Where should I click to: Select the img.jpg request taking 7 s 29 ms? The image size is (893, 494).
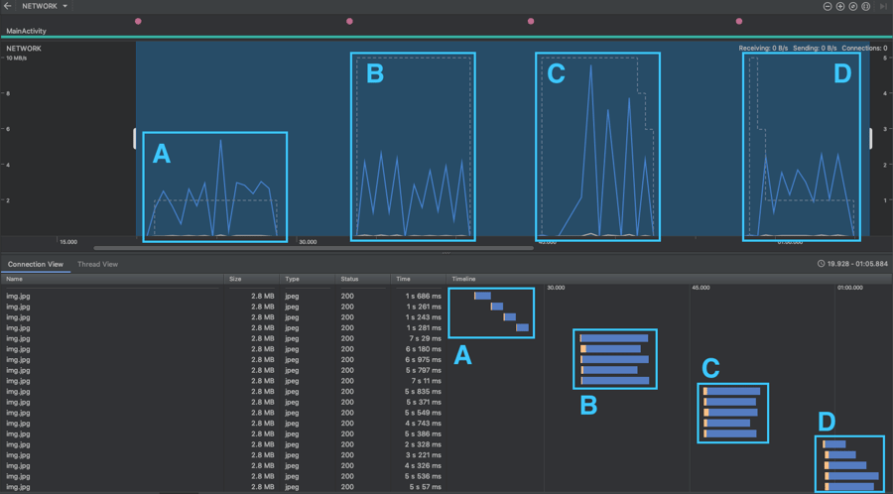[198, 338]
